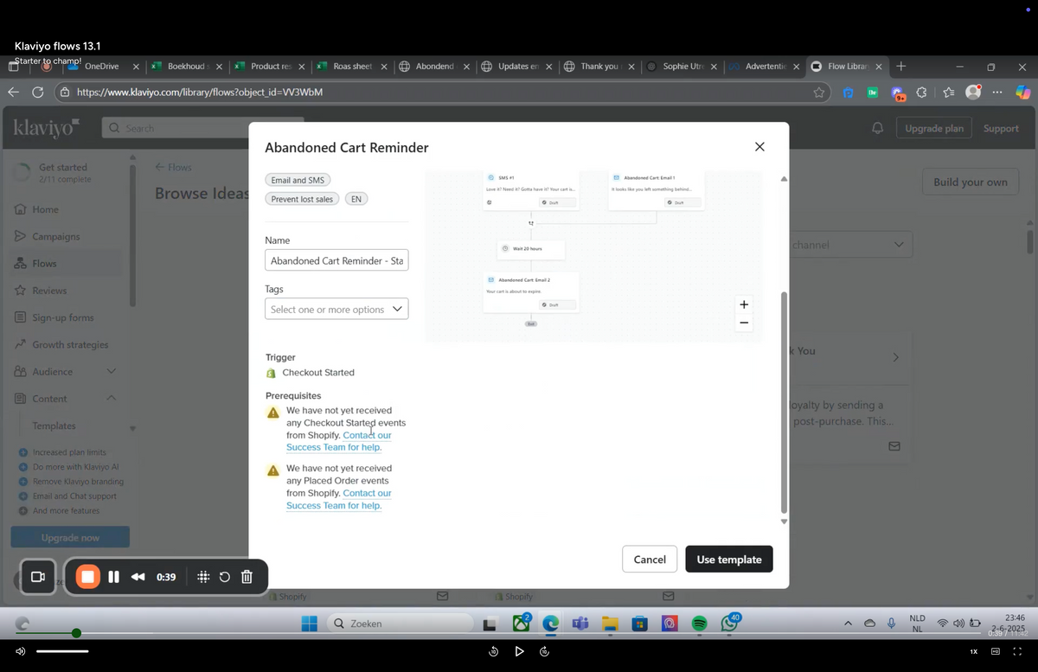Zoom out on the flow preview
Image resolution: width=1038 pixels, height=672 pixels.
coord(744,323)
